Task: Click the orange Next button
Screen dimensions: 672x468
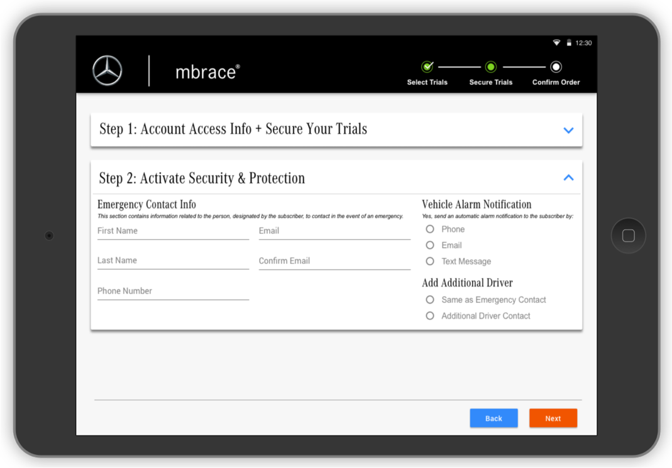Action: pyautogui.click(x=553, y=418)
